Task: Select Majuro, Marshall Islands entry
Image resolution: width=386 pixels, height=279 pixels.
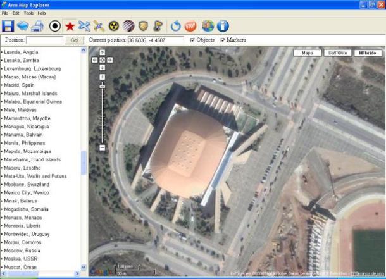Action: pyautogui.click(x=30, y=93)
